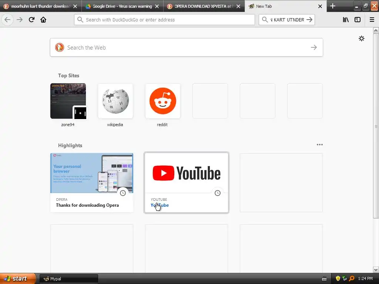This screenshot has width=379, height=284.
Task: Open the on-screen keyboard tray icon
Action: click(324, 279)
